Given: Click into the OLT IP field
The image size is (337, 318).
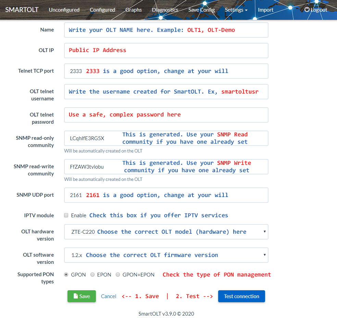Looking at the screenshot, I should click(166, 50).
